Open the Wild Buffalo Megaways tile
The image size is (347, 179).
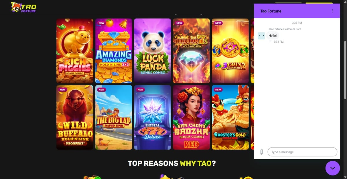coord(75,117)
